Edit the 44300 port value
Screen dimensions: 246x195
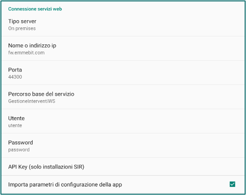pyautogui.click(x=15, y=77)
